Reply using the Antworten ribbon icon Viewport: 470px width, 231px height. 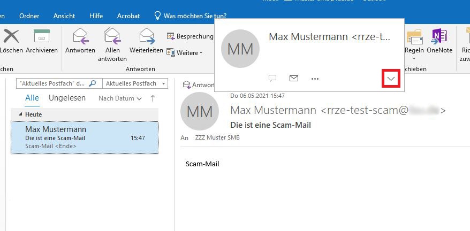tap(80, 37)
